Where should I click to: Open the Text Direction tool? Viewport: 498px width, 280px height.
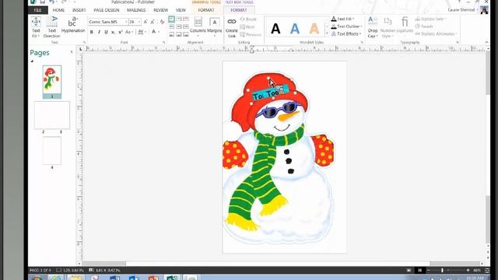click(x=52, y=27)
